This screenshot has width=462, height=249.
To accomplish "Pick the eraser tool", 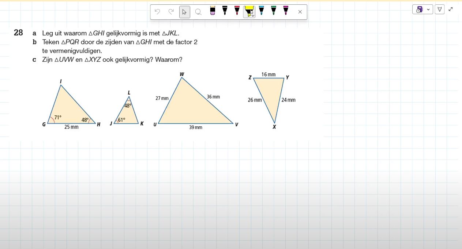I will tap(213, 11).
